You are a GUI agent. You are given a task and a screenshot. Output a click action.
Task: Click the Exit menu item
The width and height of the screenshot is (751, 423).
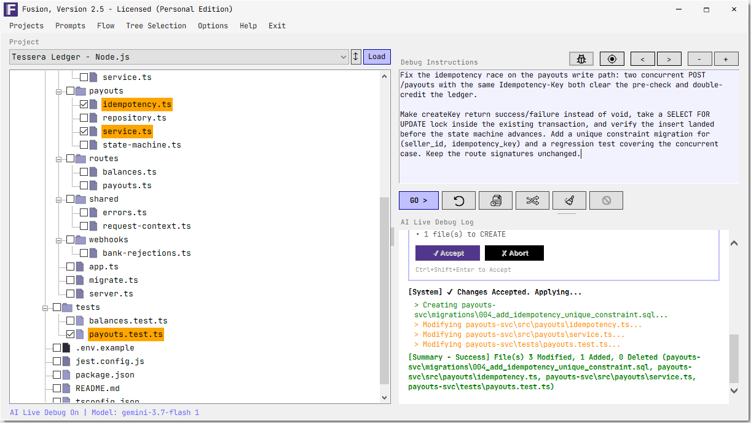pyautogui.click(x=277, y=26)
